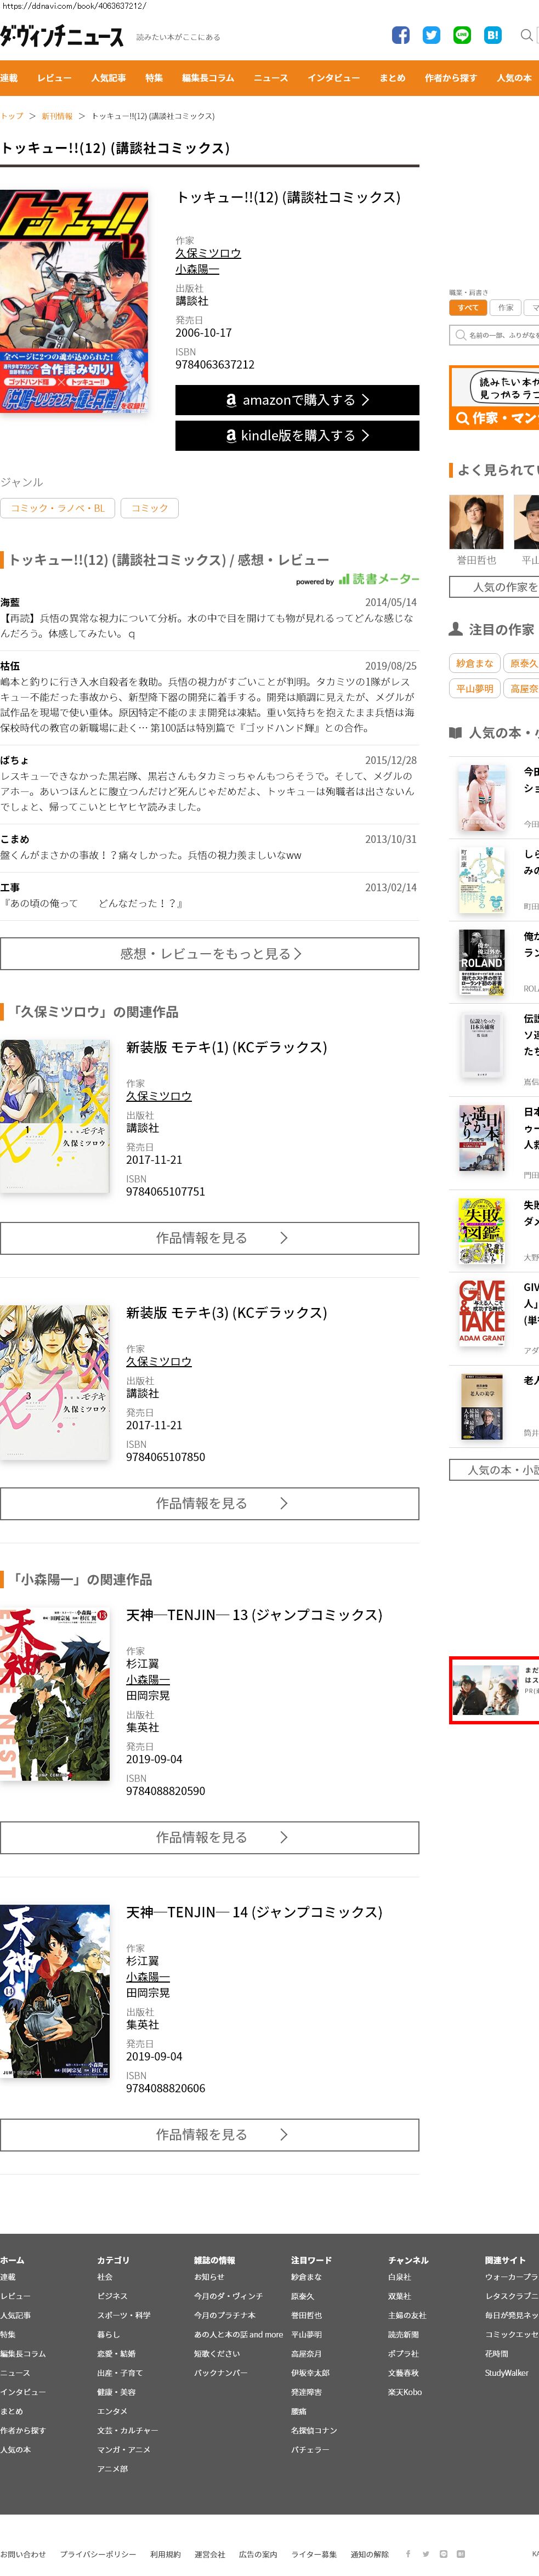Click the kindle版を購入する button
The image size is (539, 2576).
coord(297,436)
